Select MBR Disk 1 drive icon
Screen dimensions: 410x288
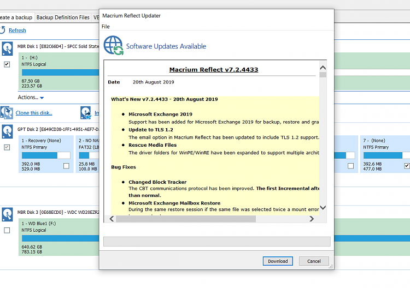7,49
